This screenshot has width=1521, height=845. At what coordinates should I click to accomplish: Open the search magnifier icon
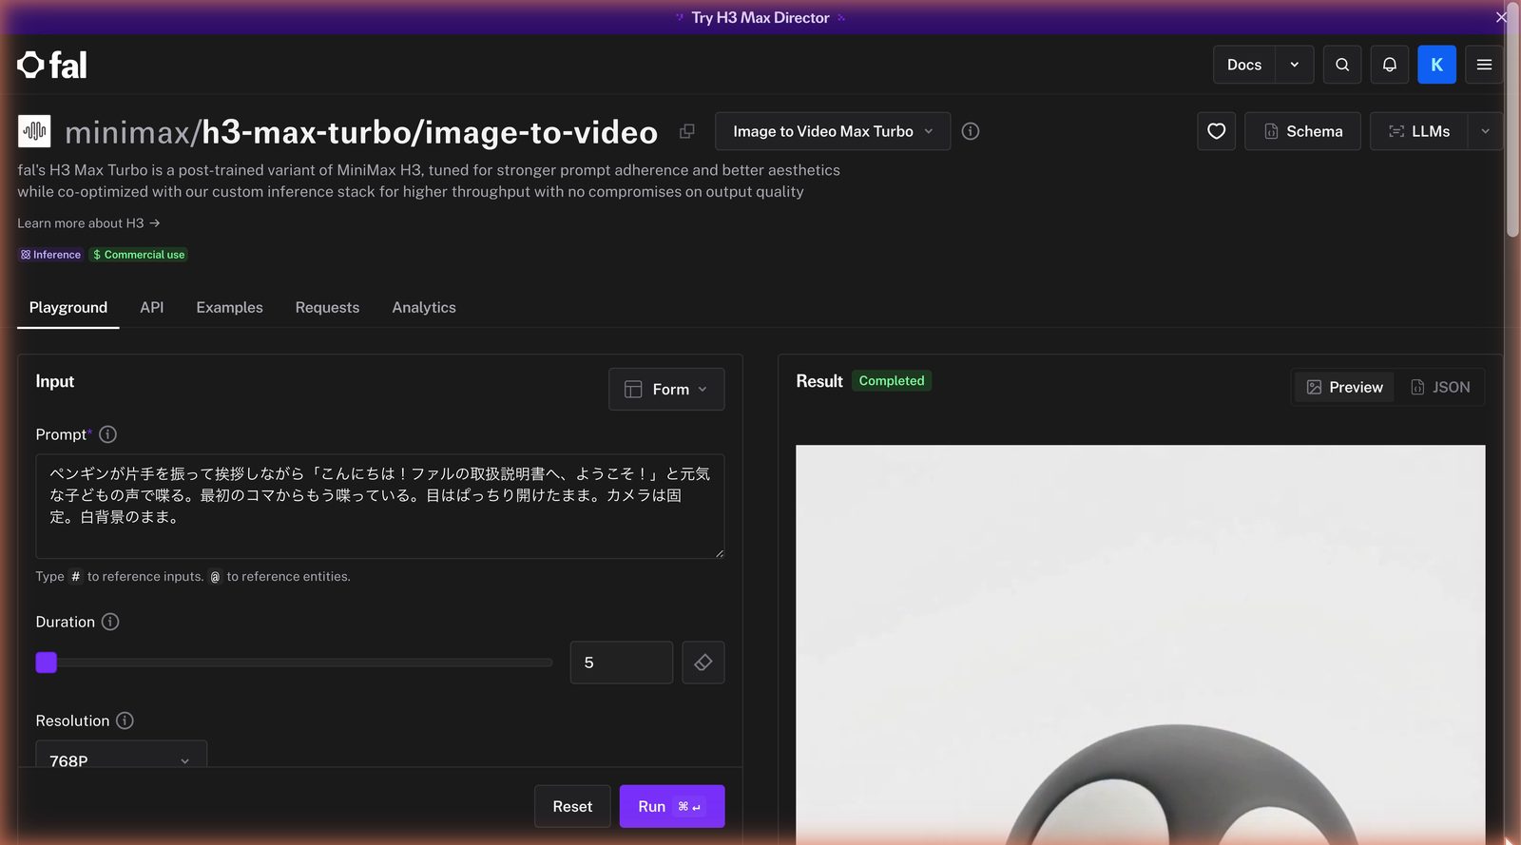[1342, 65]
